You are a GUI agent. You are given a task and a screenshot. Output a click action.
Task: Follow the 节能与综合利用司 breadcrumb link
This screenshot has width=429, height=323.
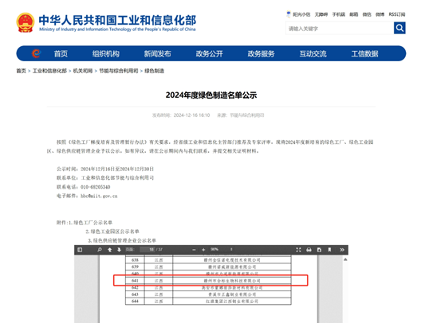pyautogui.click(x=119, y=71)
